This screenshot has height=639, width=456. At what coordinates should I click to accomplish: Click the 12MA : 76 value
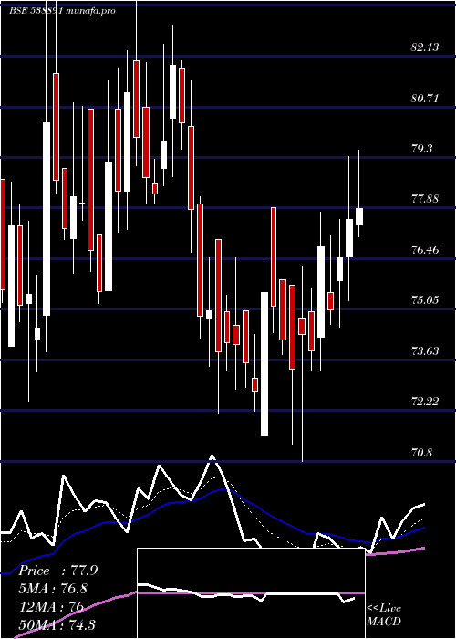(x=51, y=606)
